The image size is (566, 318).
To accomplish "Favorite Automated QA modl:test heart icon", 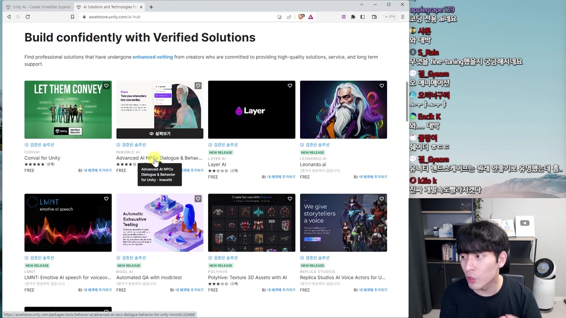I will 198,199.
